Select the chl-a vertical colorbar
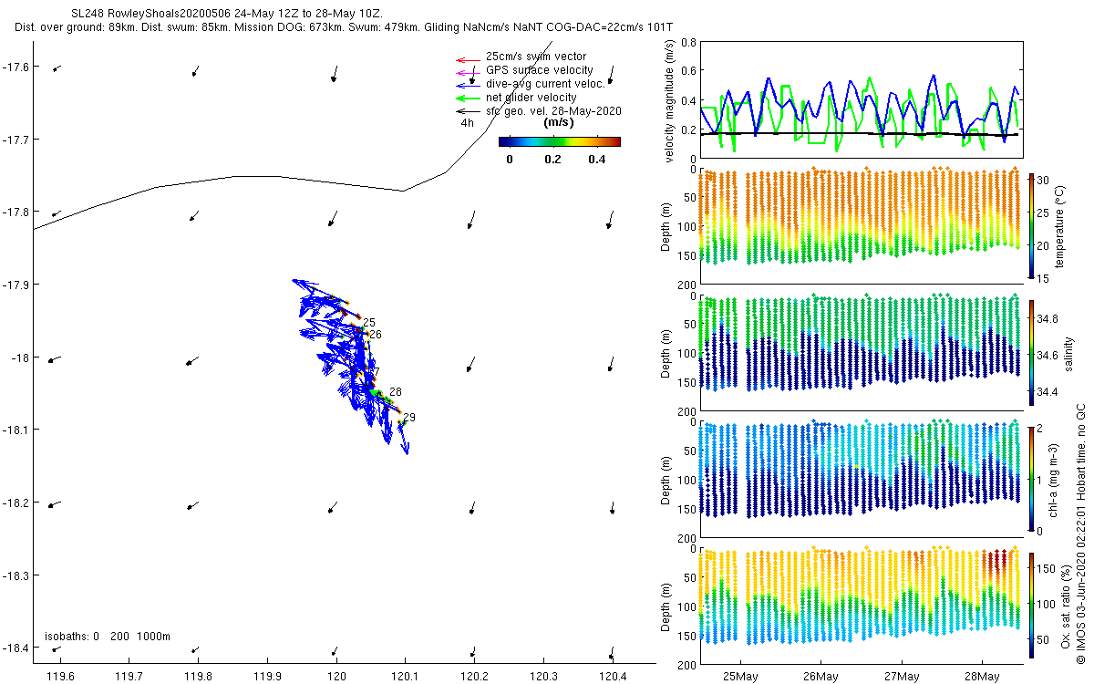Viewport: 1094px width, 684px height. pos(1031,479)
